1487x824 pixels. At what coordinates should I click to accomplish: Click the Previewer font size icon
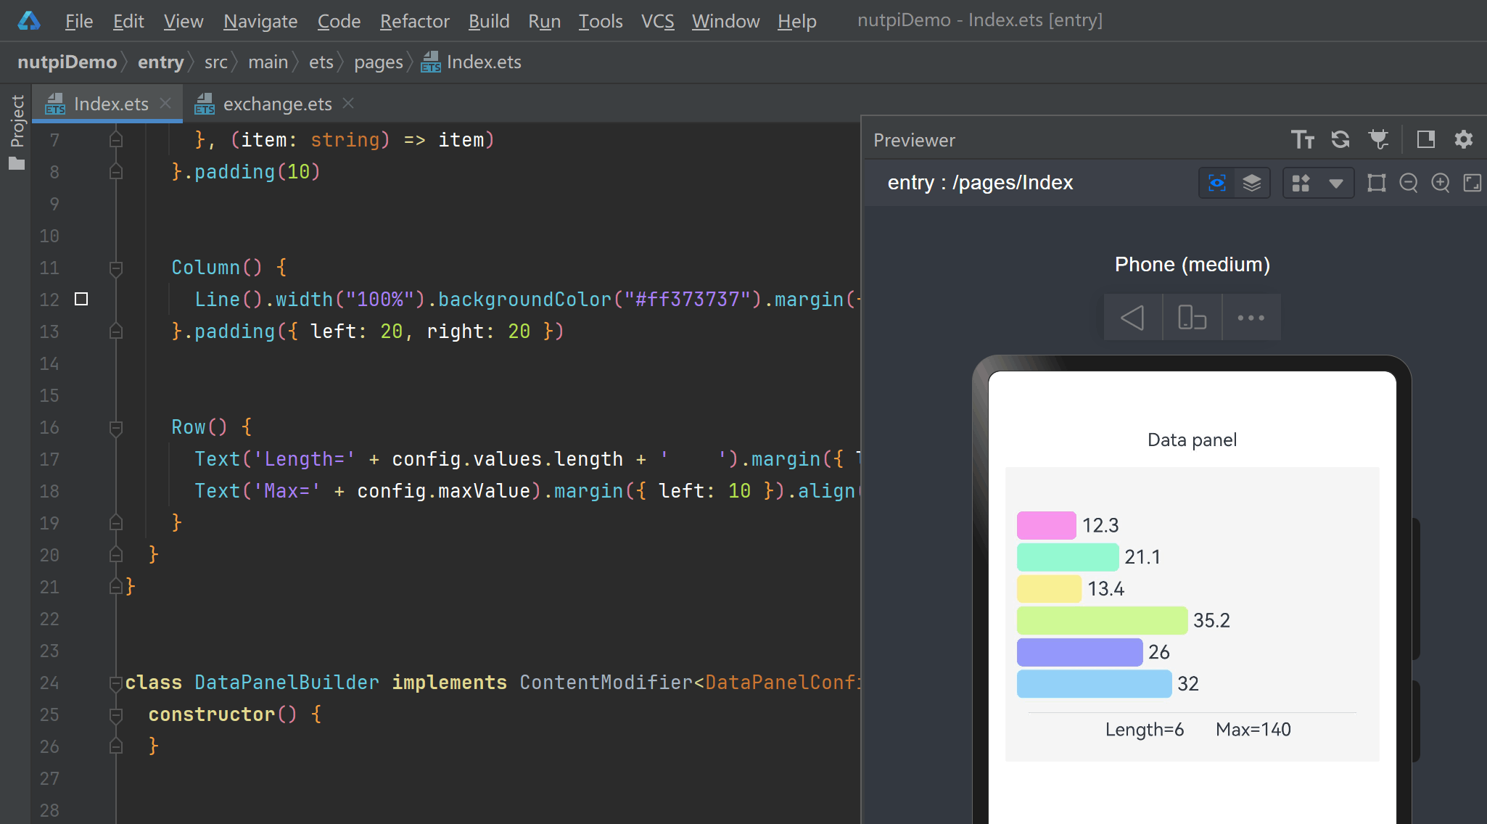(x=1303, y=139)
